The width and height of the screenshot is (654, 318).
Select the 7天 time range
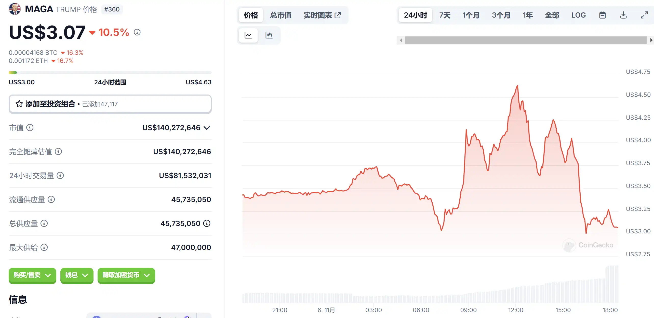tap(445, 15)
